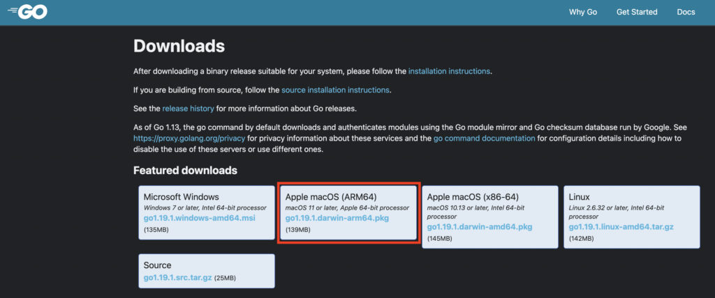Open the source installation instructions link

(335, 90)
